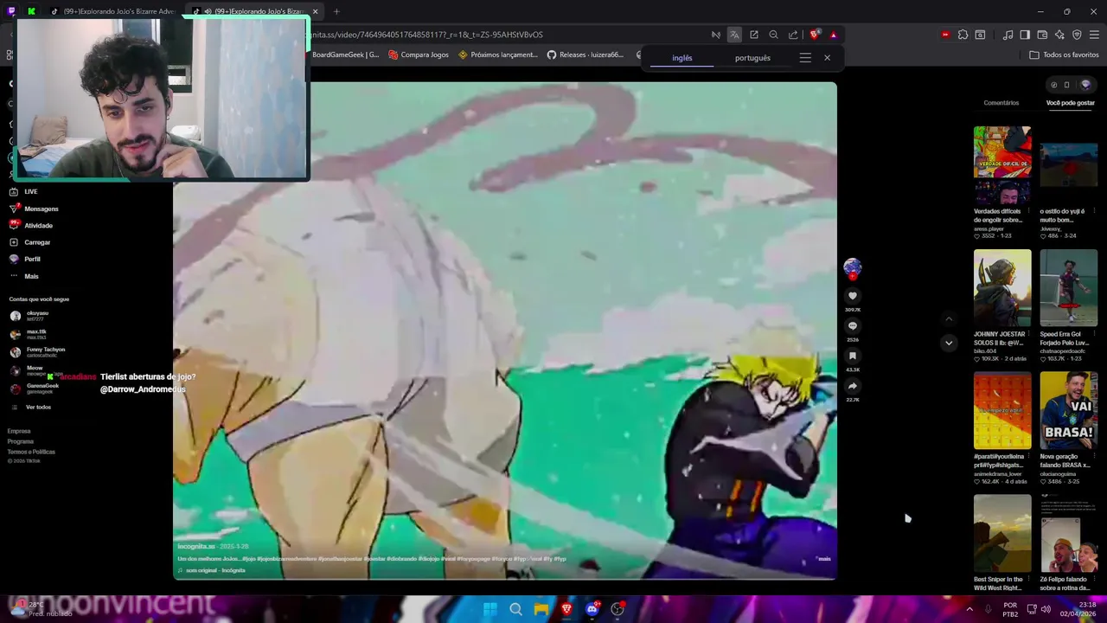Select inglês in the translate popup
Image resolution: width=1107 pixels, height=623 pixels.
[x=682, y=58]
